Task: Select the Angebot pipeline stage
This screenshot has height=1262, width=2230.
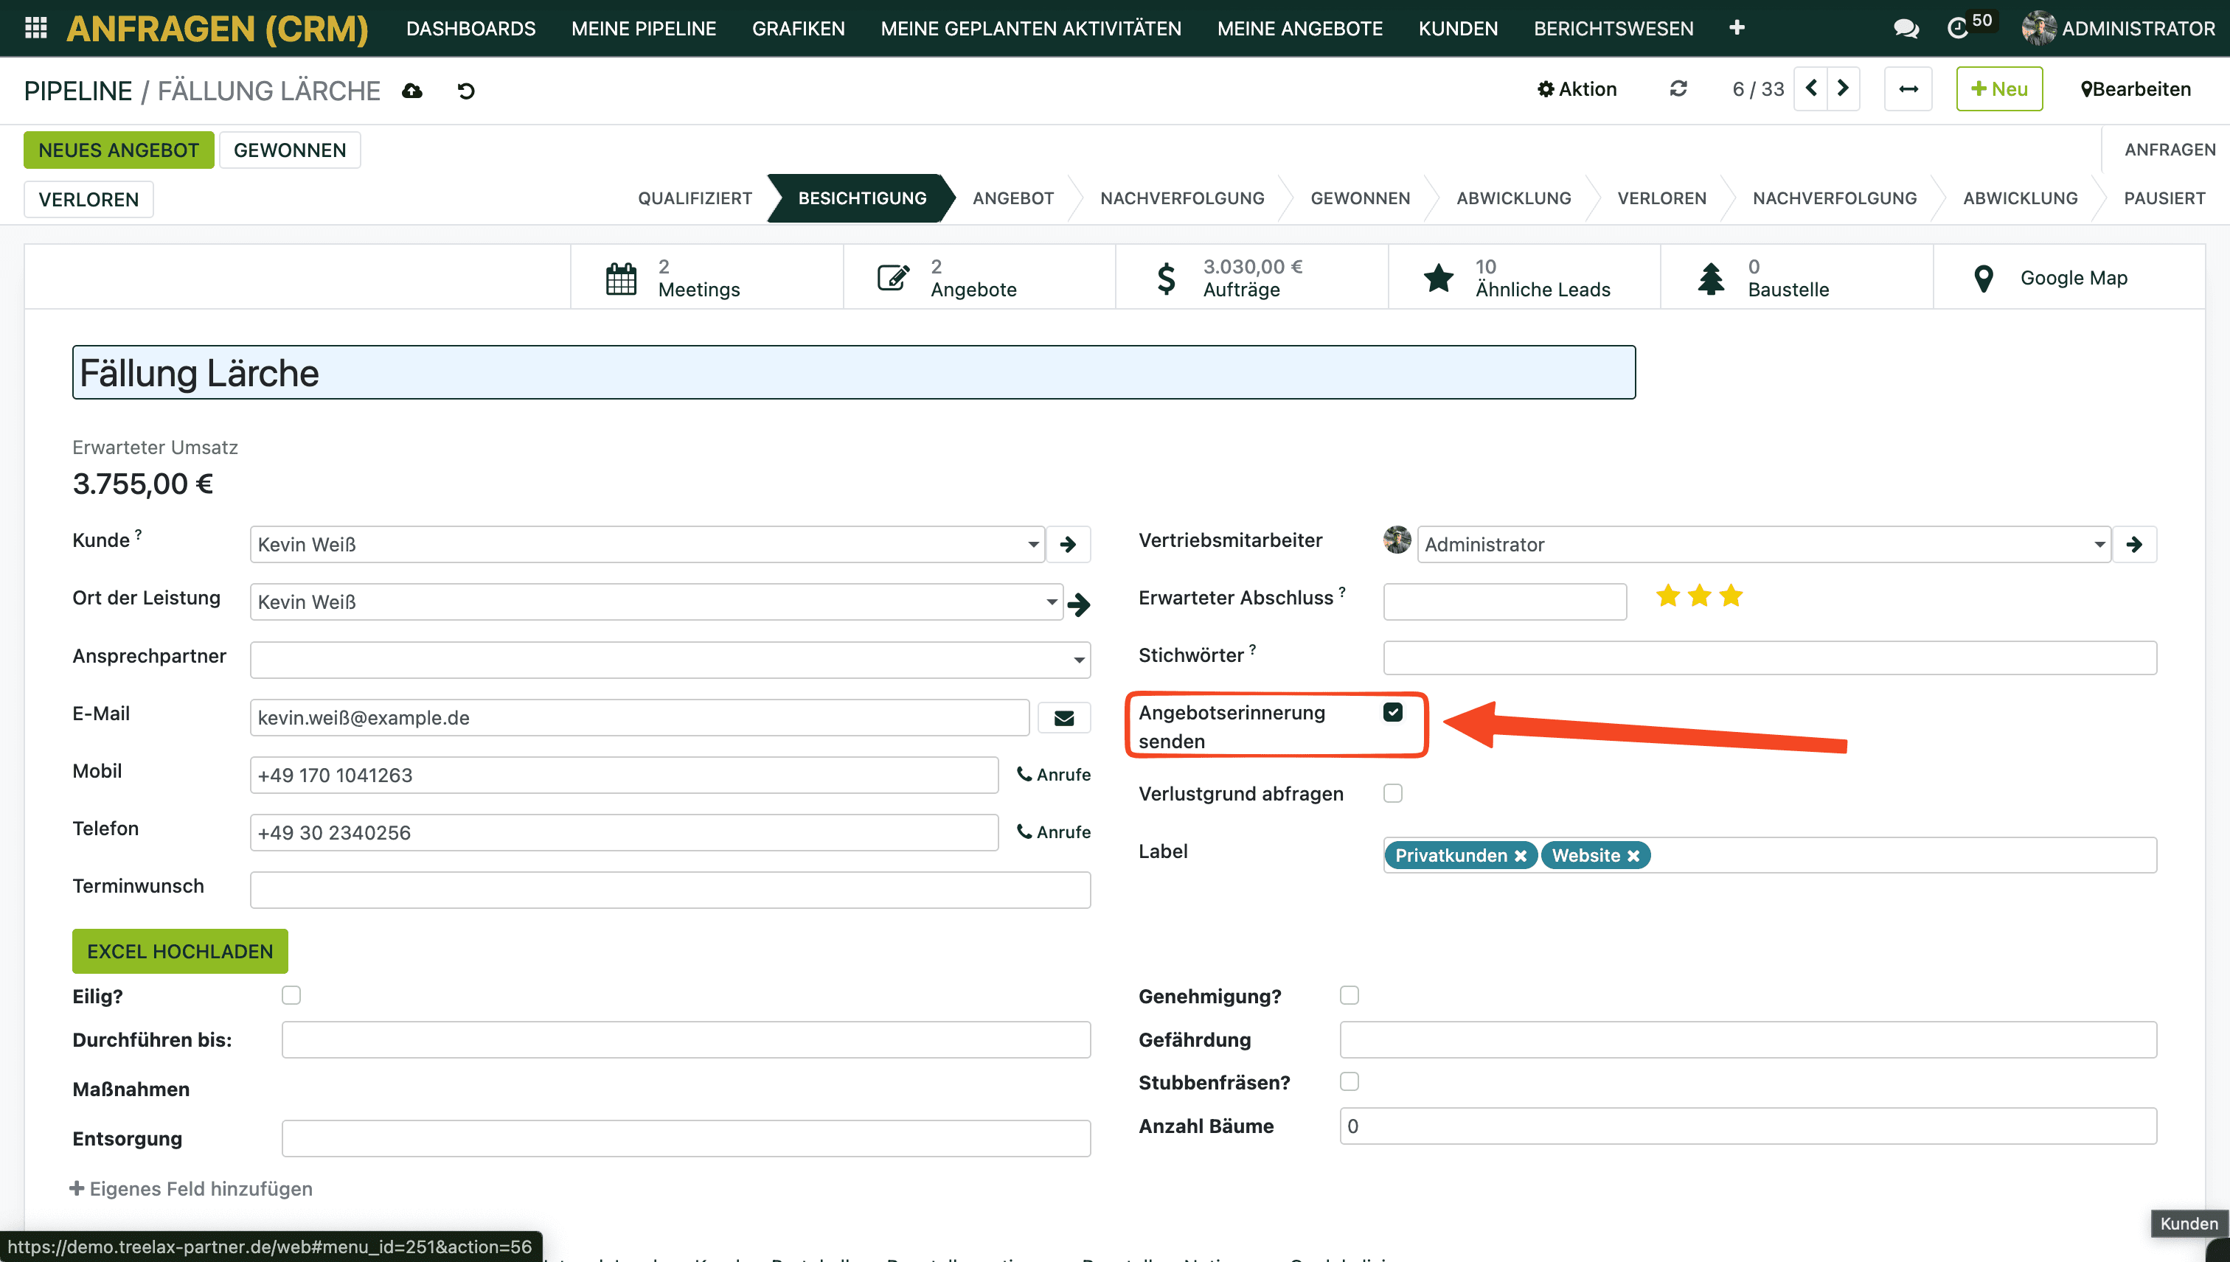Action: point(1012,198)
